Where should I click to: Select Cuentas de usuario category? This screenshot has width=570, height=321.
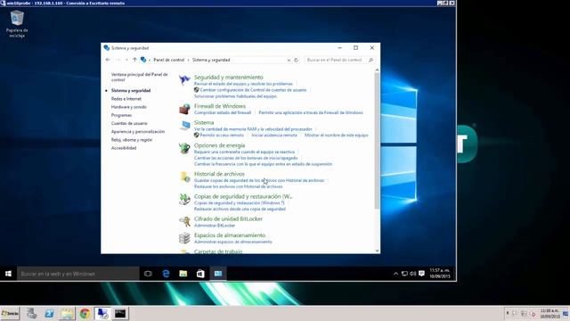point(129,123)
